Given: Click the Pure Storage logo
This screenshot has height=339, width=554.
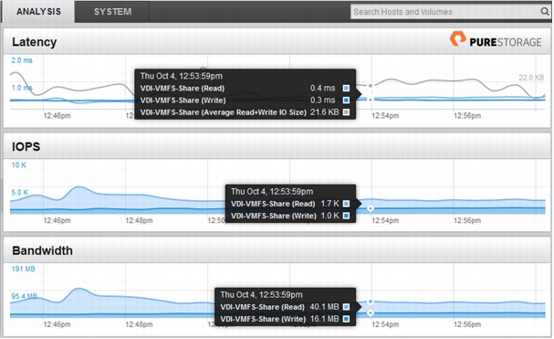Looking at the screenshot, I should 496,40.
